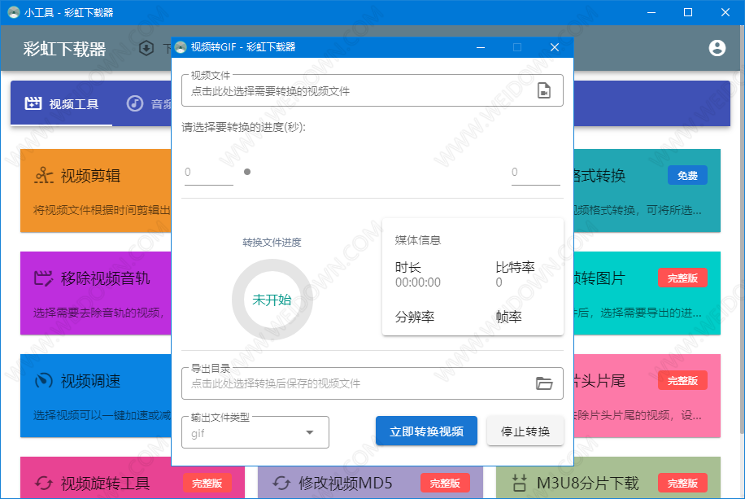Click the 彩虹下载器 title in main window

(x=64, y=49)
